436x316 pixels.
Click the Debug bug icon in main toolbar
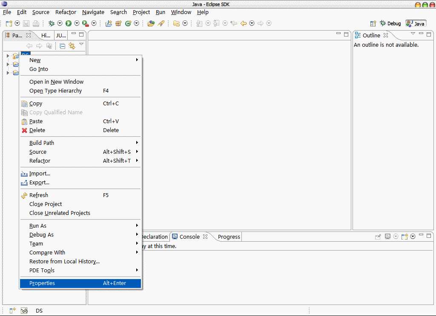click(52, 24)
